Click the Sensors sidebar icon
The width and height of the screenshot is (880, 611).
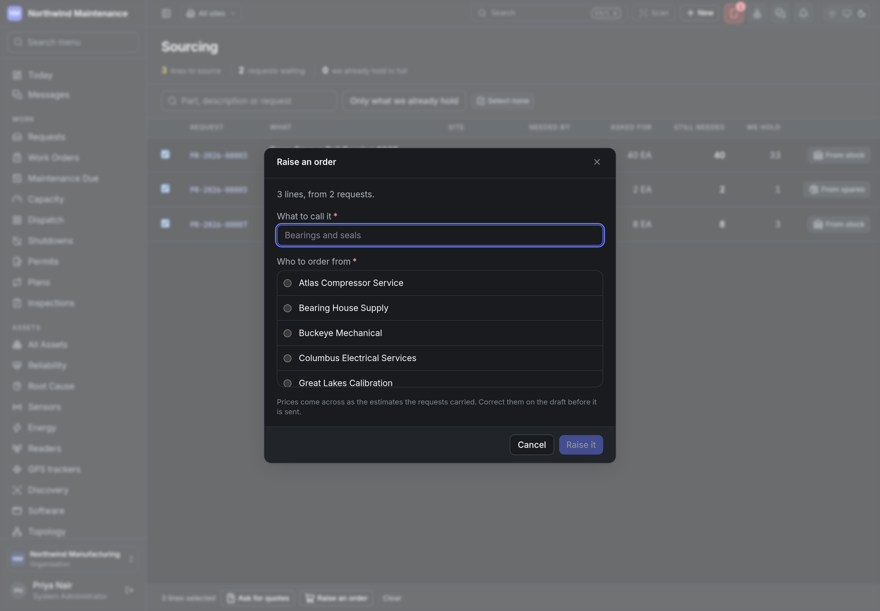[17, 407]
